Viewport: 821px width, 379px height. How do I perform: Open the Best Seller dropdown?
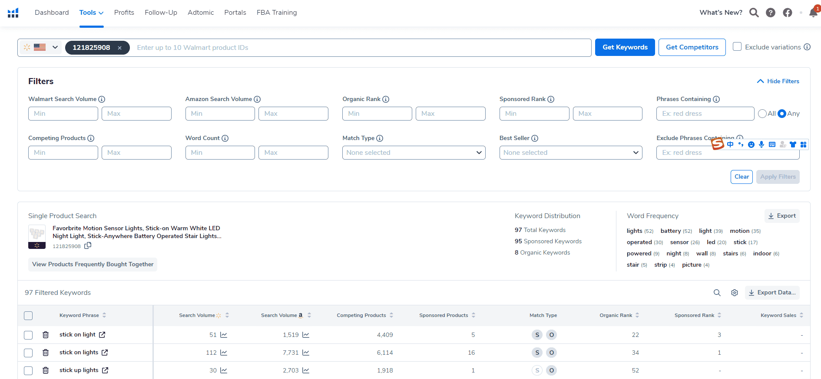(570, 153)
